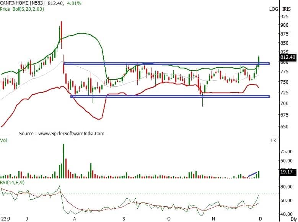Click the blue upward trend arrow on volume
Viewport: 298px width, 222px height.
[252, 174]
